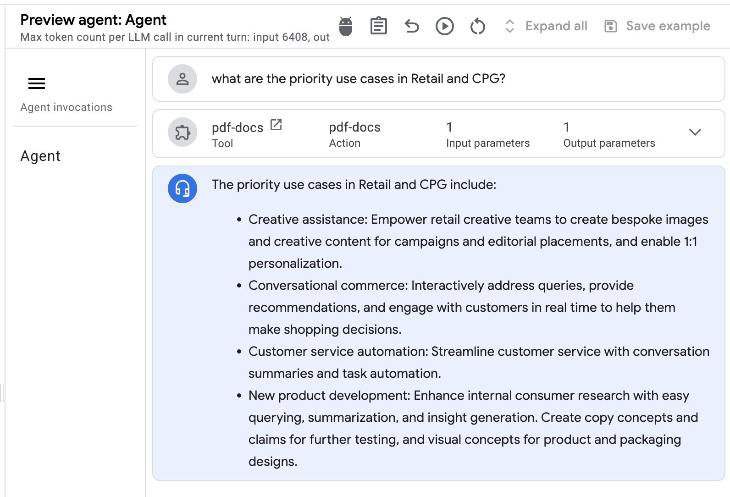The image size is (730, 497).
Task: Click 'Output parameters' label
Action: pyautogui.click(x=609, y=143)
